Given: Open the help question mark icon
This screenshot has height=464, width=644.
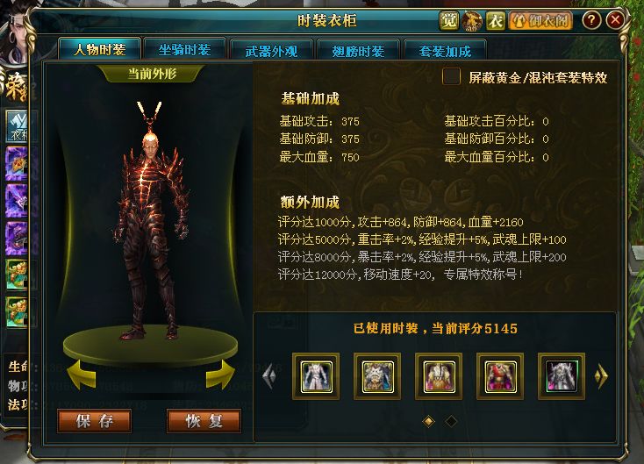Looking at the screenshot, I should point(591,20).
